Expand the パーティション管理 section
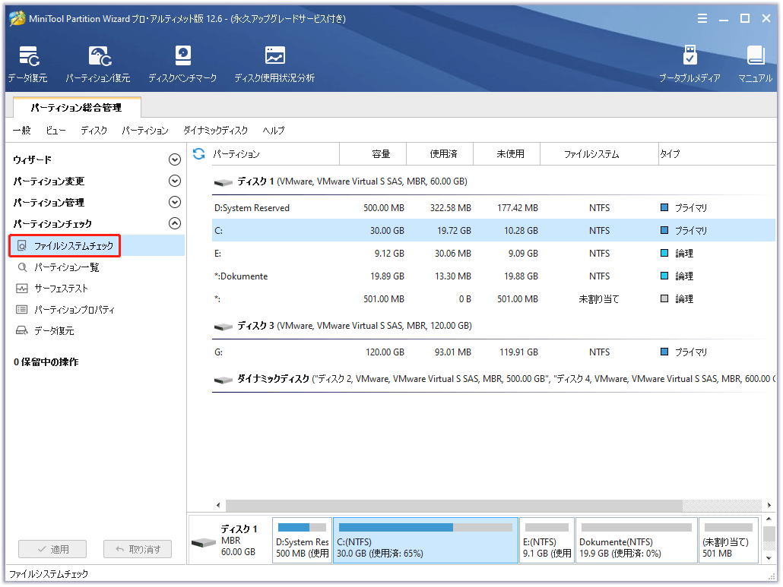This screenshot has width=783, height=587. tap(174, 202)
